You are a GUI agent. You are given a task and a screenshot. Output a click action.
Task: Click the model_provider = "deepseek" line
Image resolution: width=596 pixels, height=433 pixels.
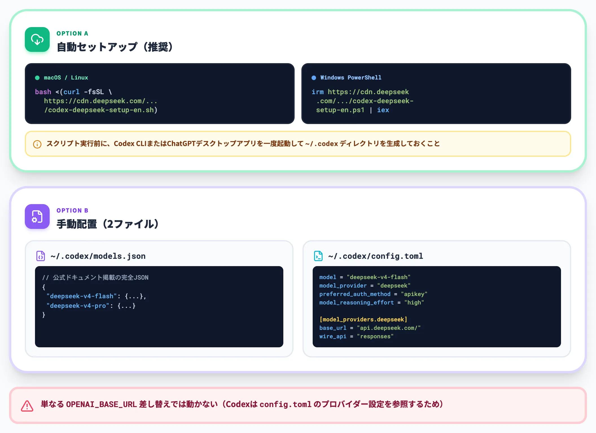click(x=365, y=286)
